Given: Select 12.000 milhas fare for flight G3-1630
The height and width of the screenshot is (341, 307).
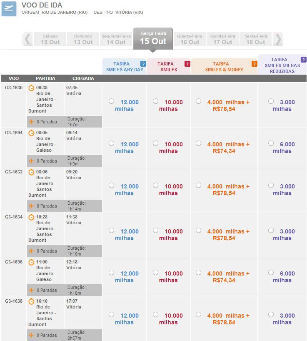Looking at the screenshot, I should point(111,101).
